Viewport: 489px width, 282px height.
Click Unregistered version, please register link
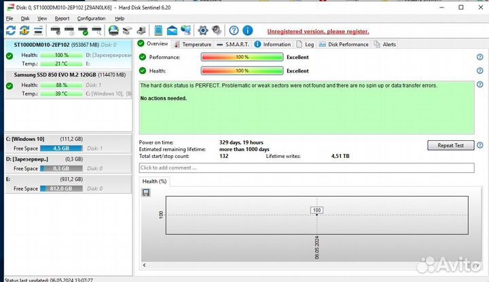pos(318,31)
